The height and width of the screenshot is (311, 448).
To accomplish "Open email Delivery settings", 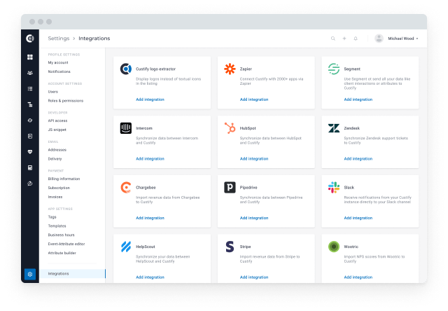I will [x=55, y=159].
